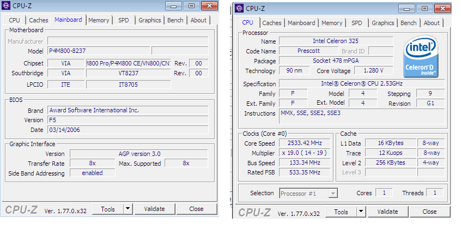The width and height of the screenshot is (461, 229).
Task: Go to the SPD tab in the right window
Action: coord(356,23)
